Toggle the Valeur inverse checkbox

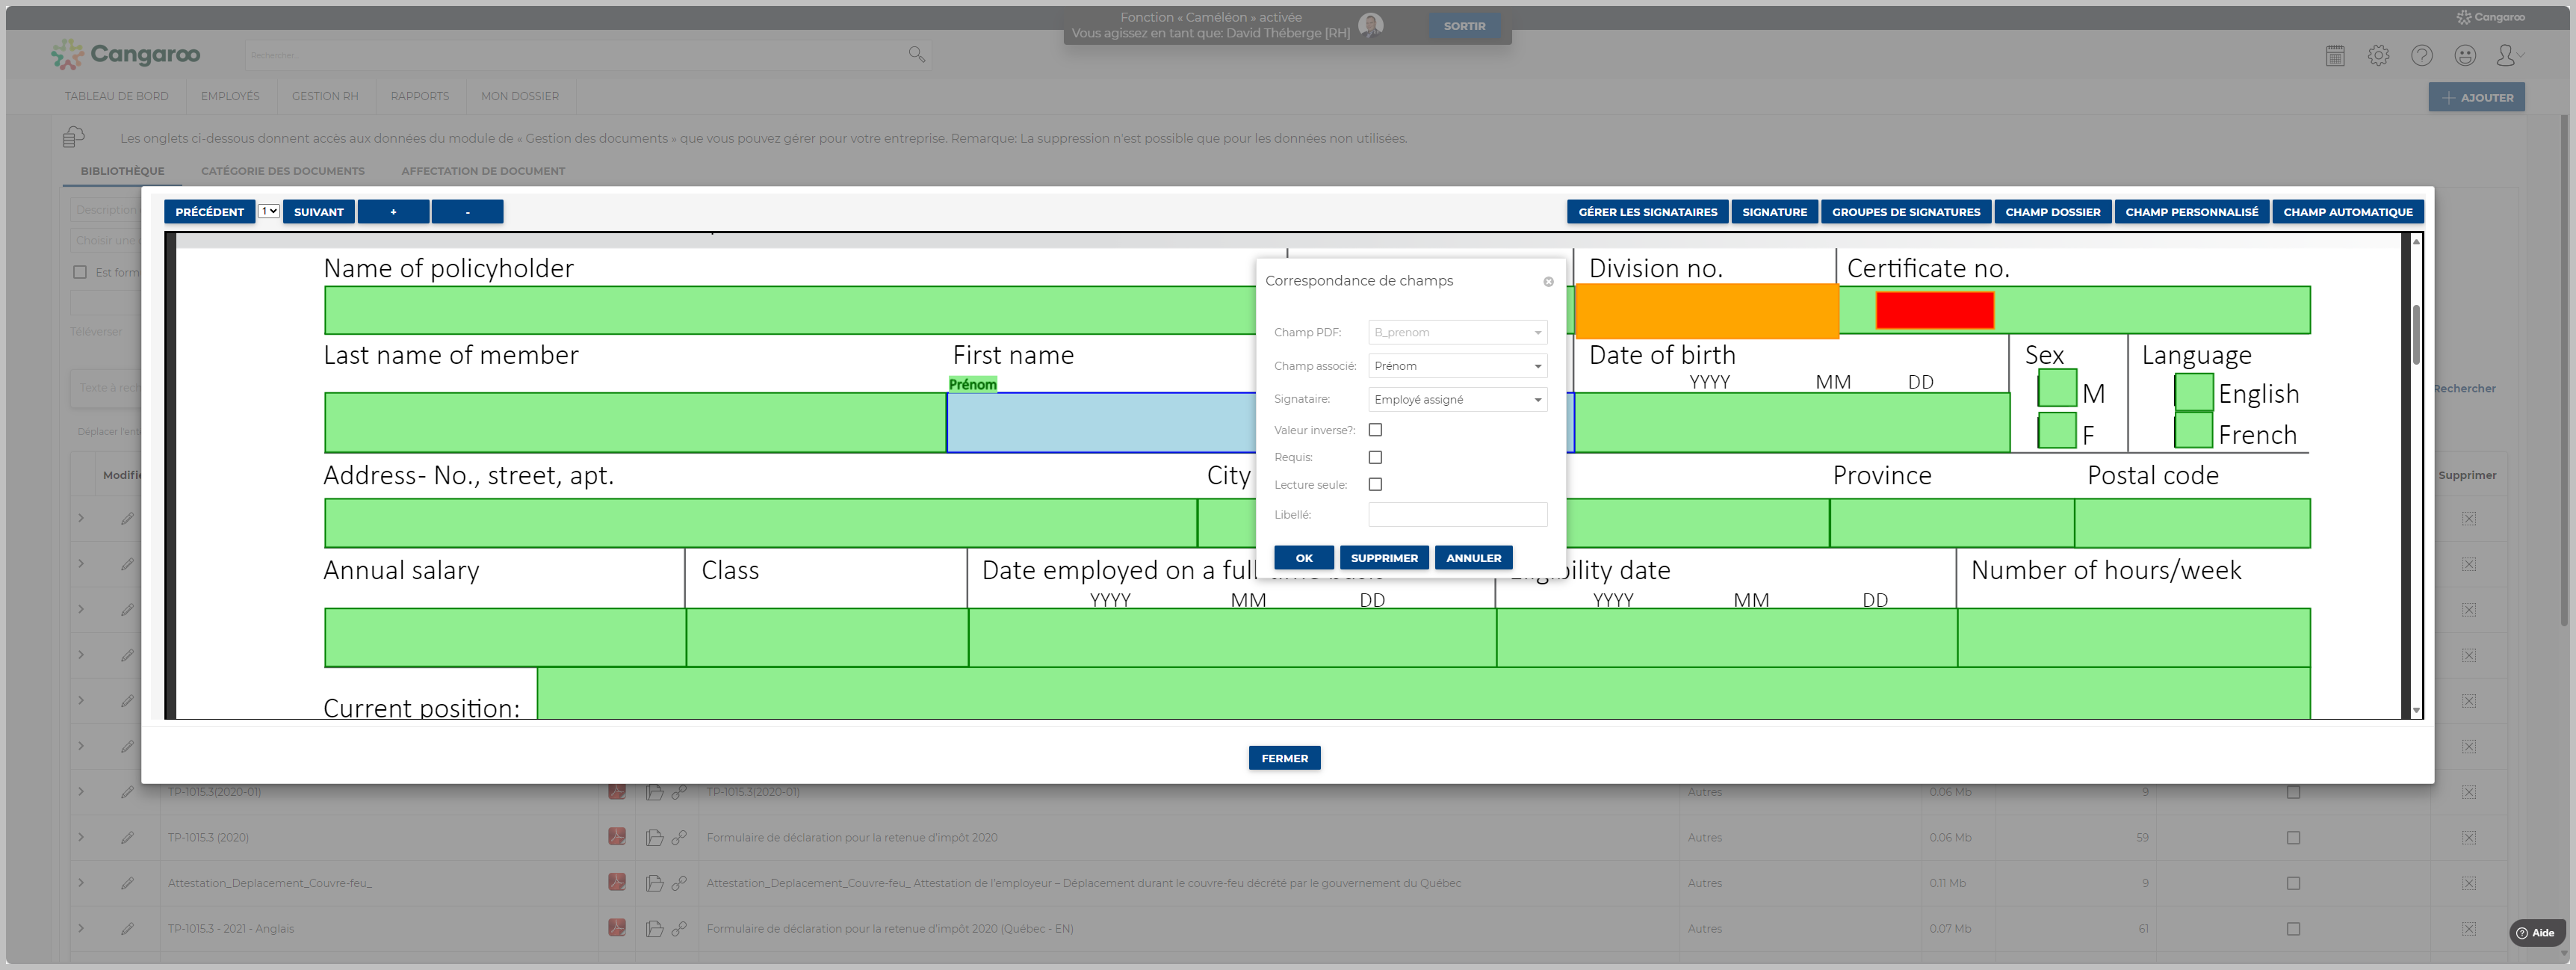(x=1375, y=430)
